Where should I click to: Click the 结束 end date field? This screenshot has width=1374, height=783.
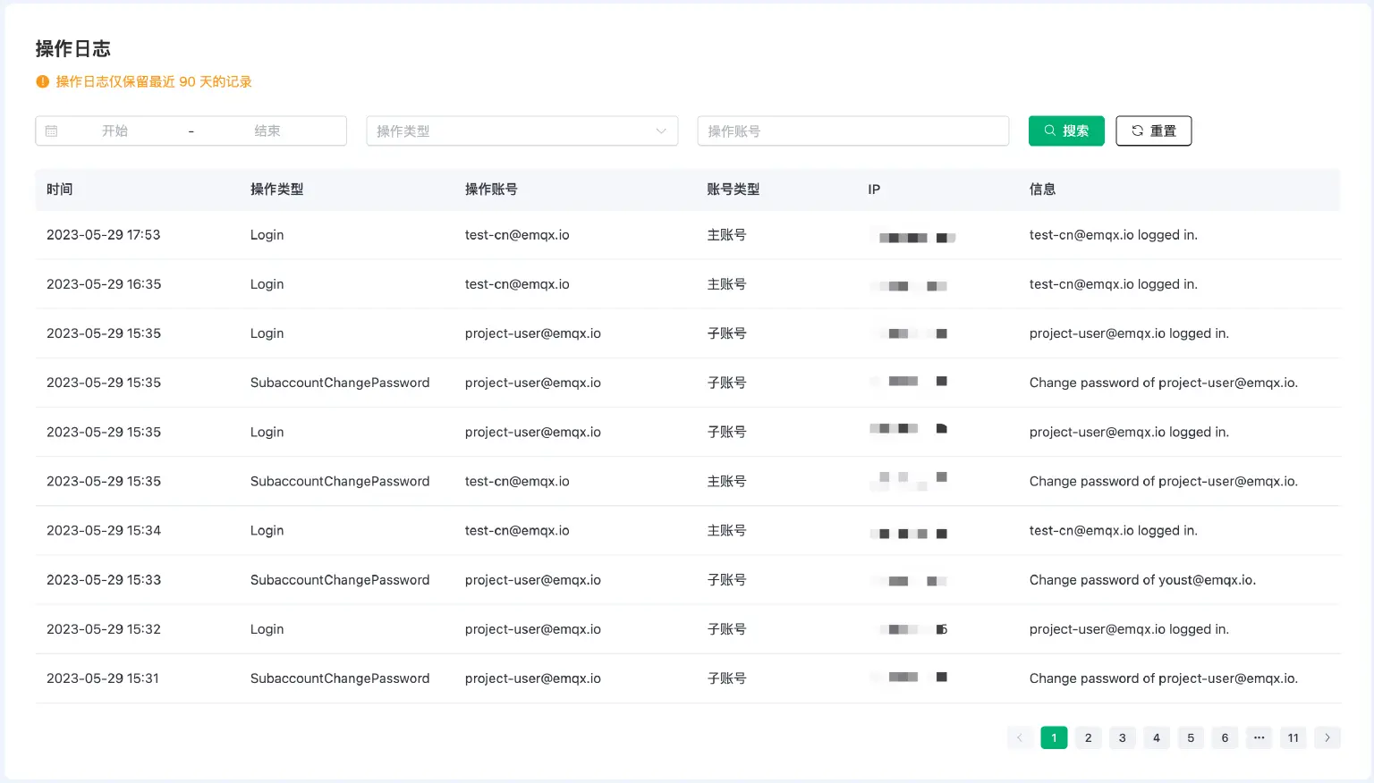[x=268, y=130]
